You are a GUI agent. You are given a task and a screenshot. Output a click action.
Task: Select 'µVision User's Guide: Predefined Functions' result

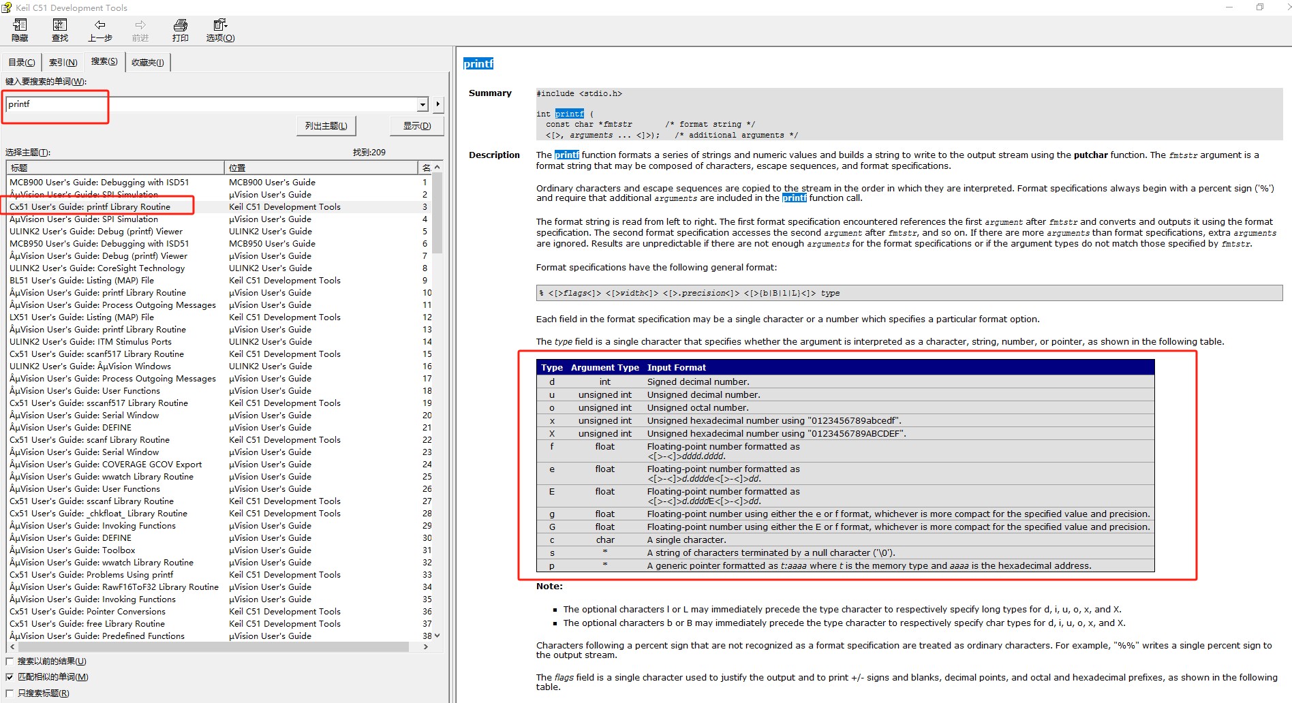coord(97,636)
